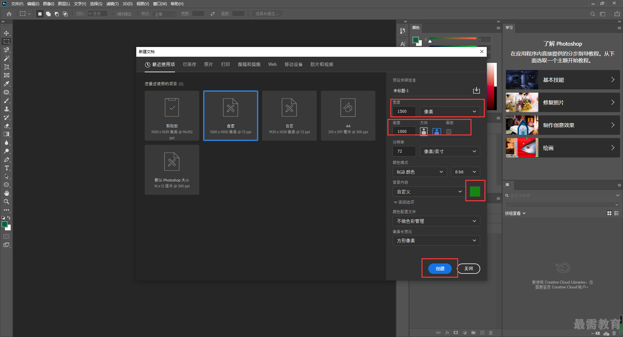The height and width of the screenshot is (337, 623).
Task: Enable Add to Selection mode
Action: pyautogui.click(x=48, y=14)
